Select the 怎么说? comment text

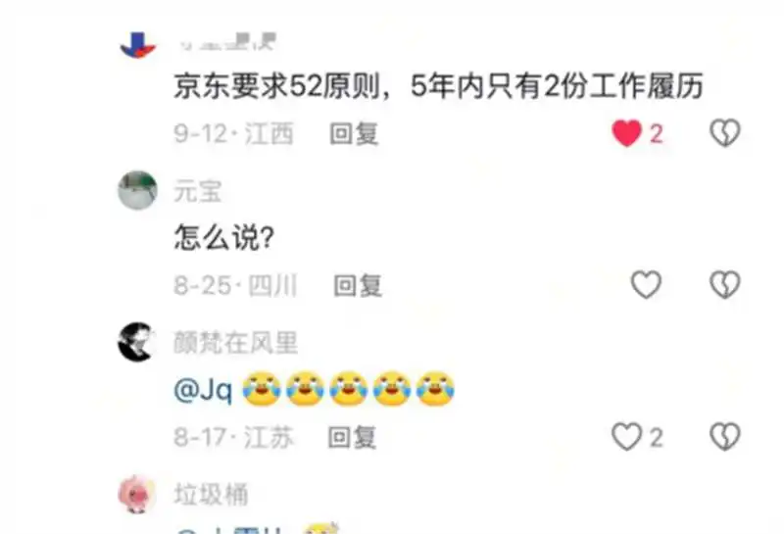224,237
